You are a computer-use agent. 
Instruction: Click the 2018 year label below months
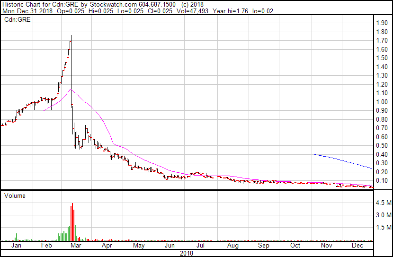[187, 253]
